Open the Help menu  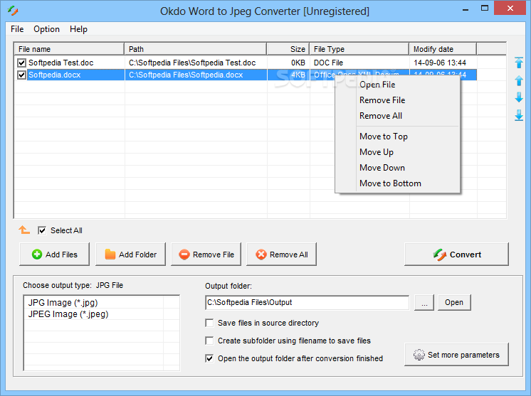[x=78, y=29]
